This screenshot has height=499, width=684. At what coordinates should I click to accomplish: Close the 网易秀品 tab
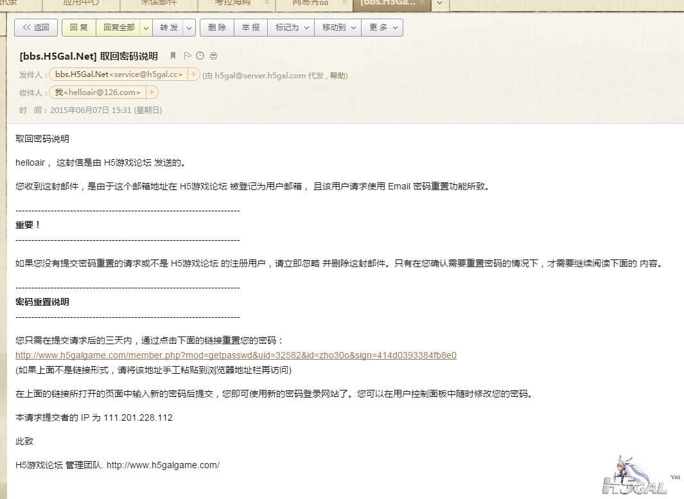click(x=345, y=3)
